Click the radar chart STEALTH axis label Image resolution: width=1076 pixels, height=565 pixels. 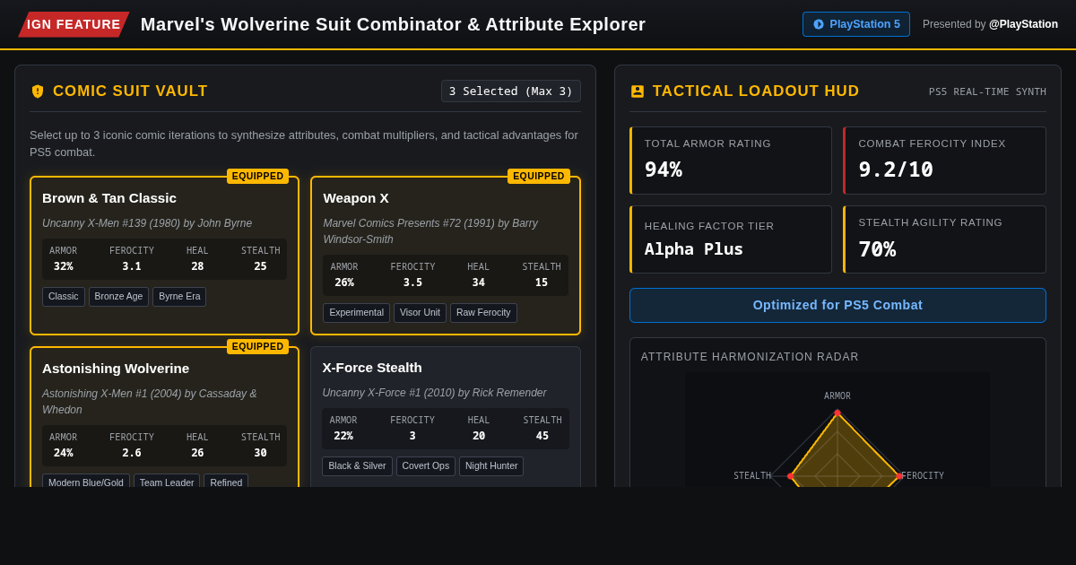coord(752,476)
